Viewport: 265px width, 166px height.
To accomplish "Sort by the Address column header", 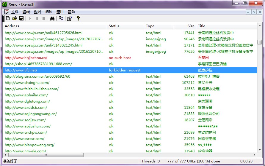I will [x=55, y=26].
